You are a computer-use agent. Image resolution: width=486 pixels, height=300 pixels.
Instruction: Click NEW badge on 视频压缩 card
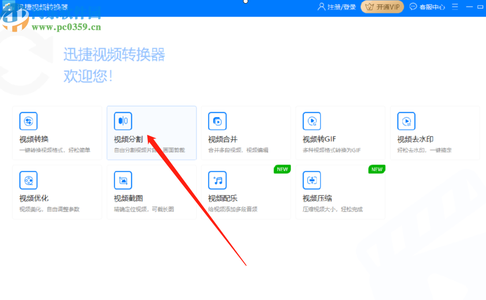(x=376, y=169)
